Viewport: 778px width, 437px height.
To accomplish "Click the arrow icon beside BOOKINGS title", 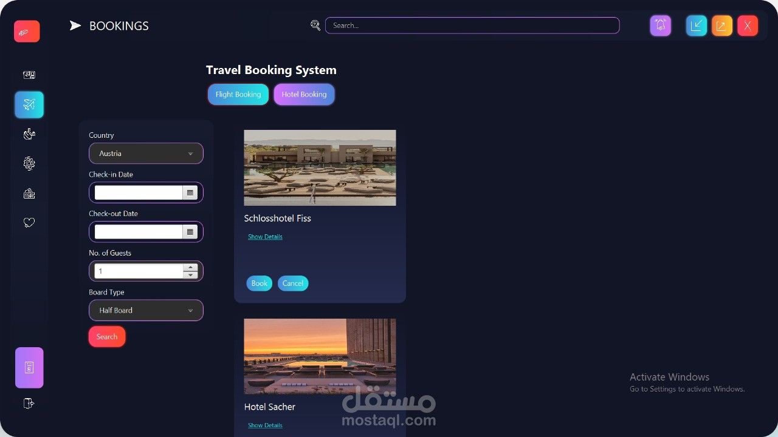I will pyautogui.click(x=75, y=25).
